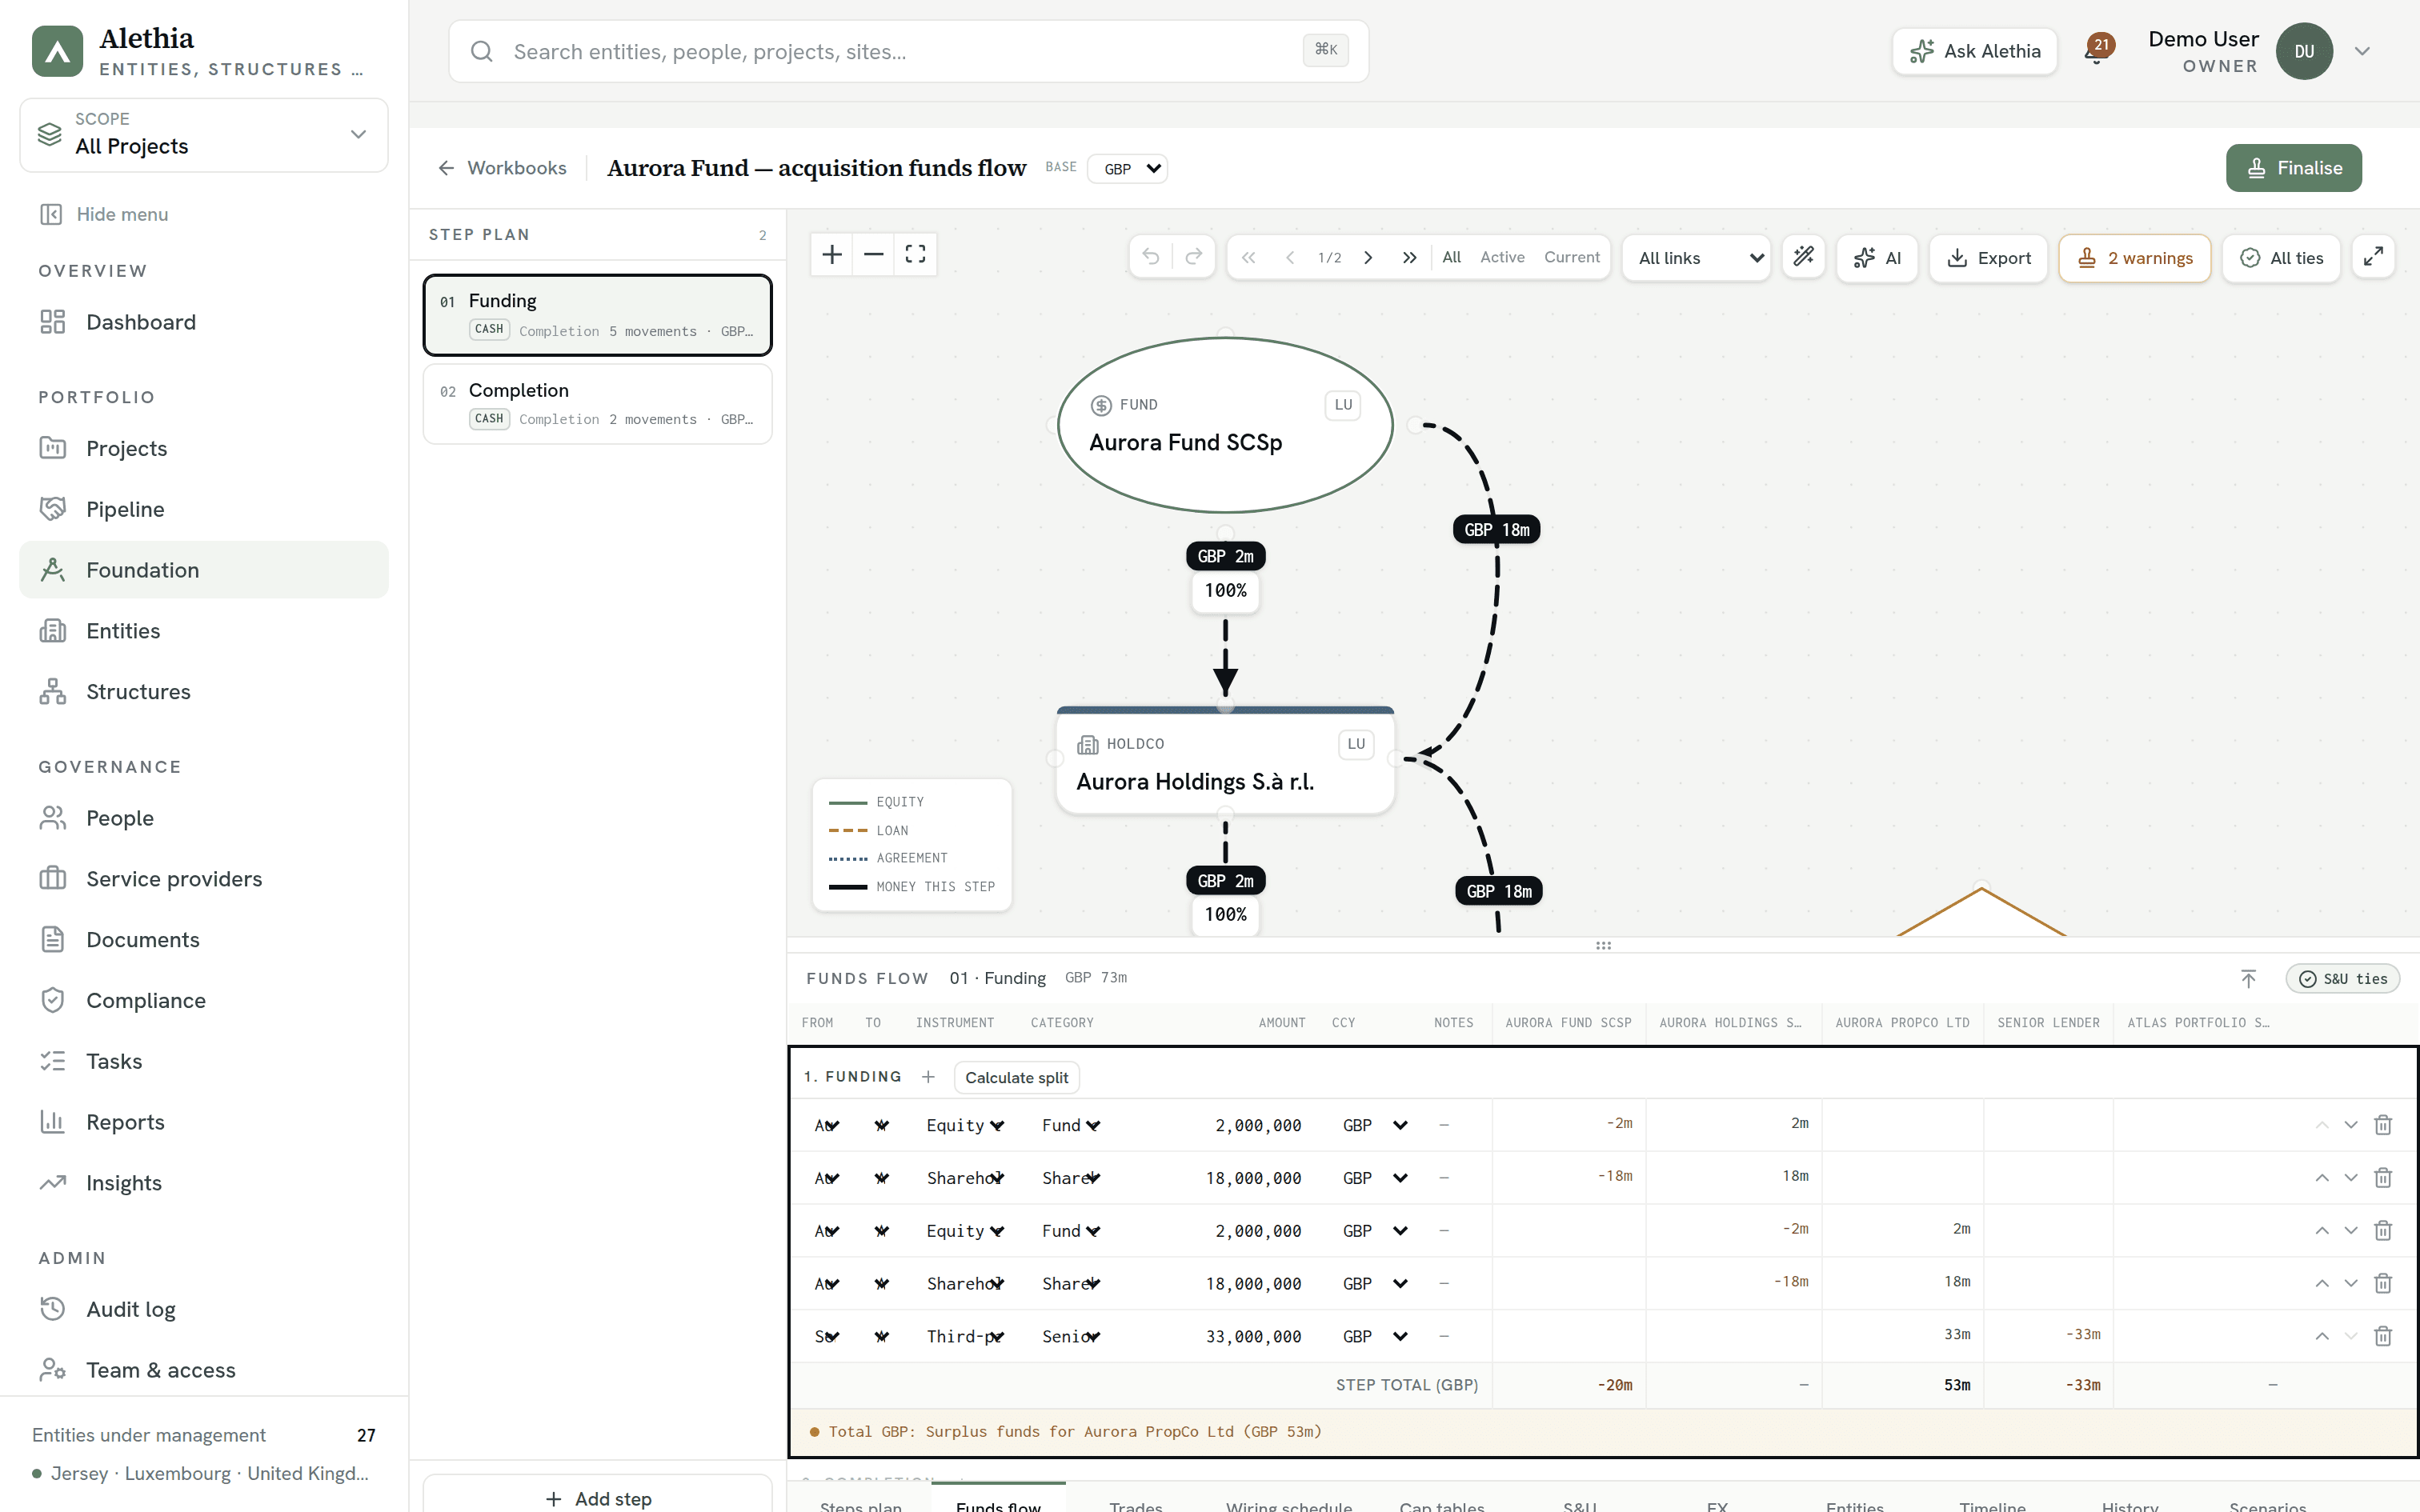Toggle the All ties check

2281,258
